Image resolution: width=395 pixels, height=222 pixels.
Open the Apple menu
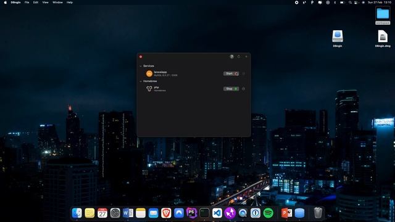pos(6,2)
